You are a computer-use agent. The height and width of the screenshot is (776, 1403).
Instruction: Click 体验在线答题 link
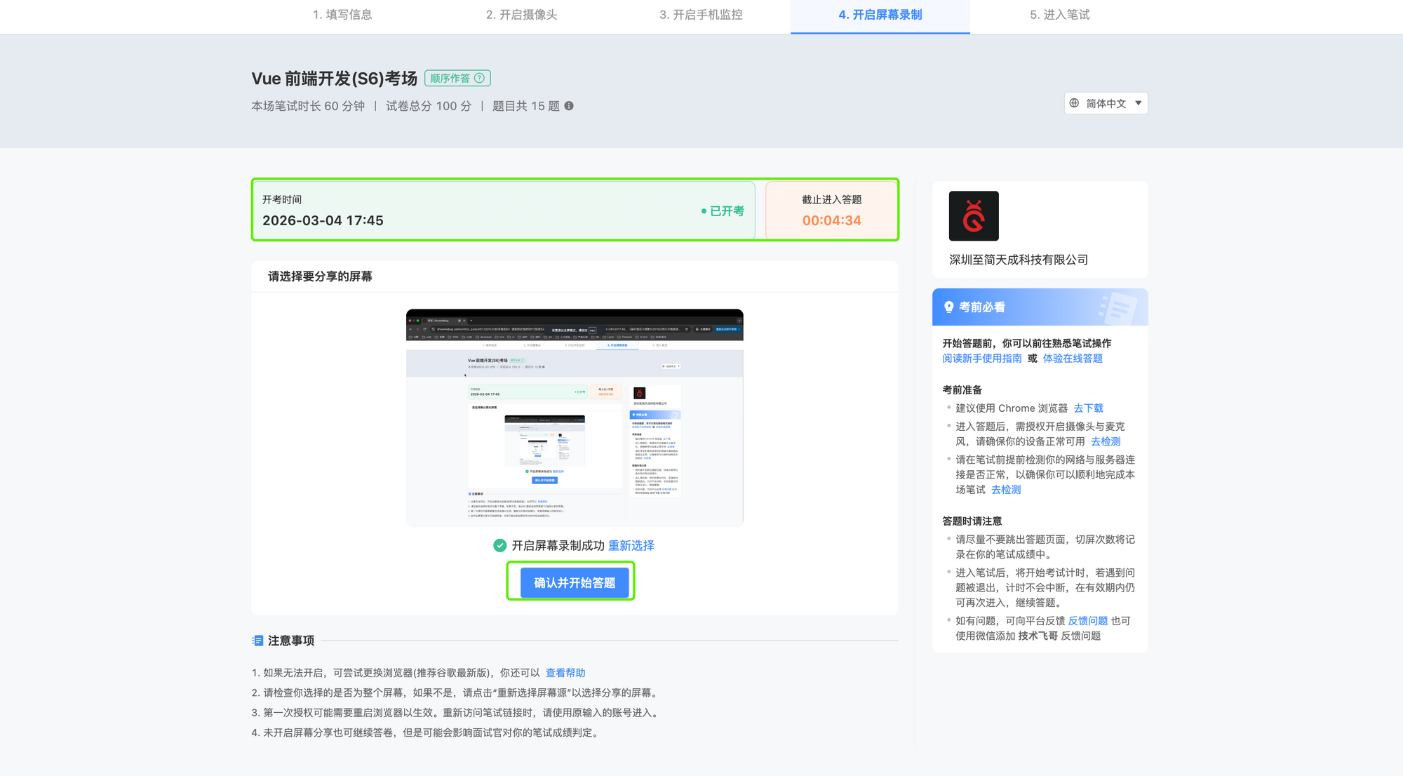[1073, 359]
